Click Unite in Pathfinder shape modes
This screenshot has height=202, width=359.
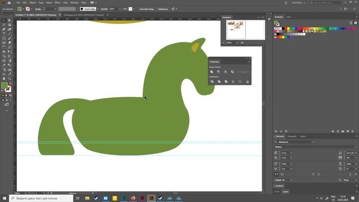211,72
